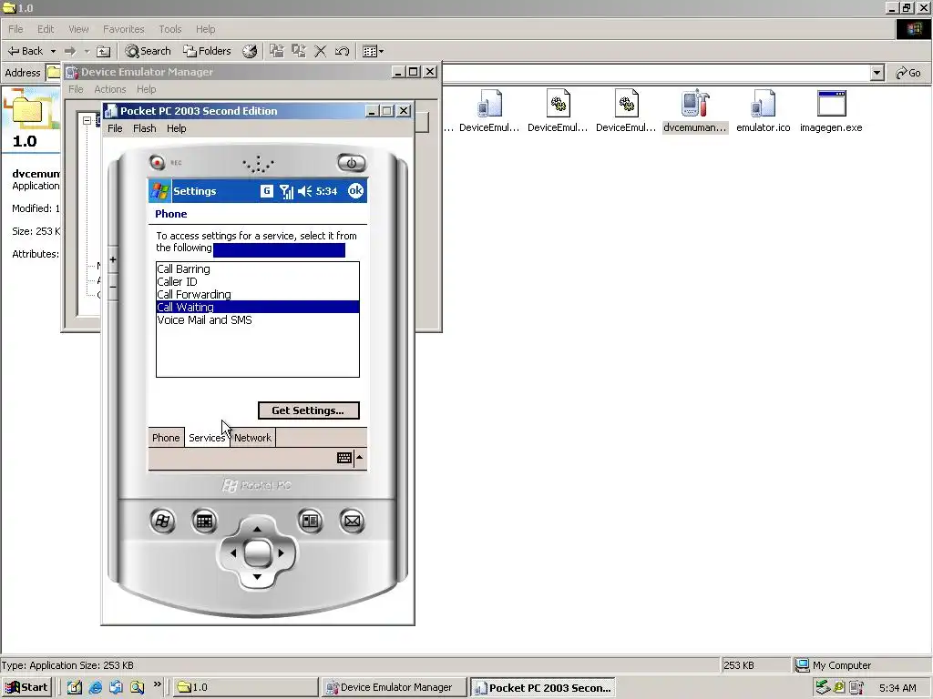Click the D-pad center action button
This screenshot has height=699, width=933.
pyautogui.click(x=257, y=552)
